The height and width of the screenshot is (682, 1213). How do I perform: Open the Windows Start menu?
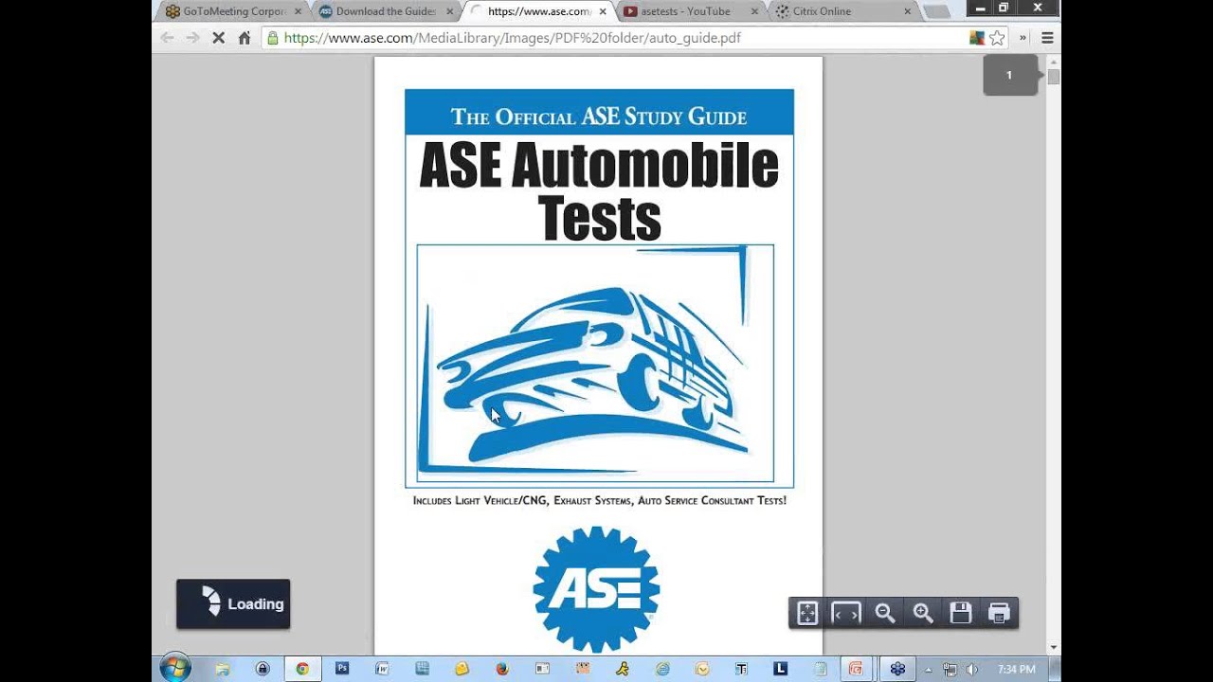175,668
